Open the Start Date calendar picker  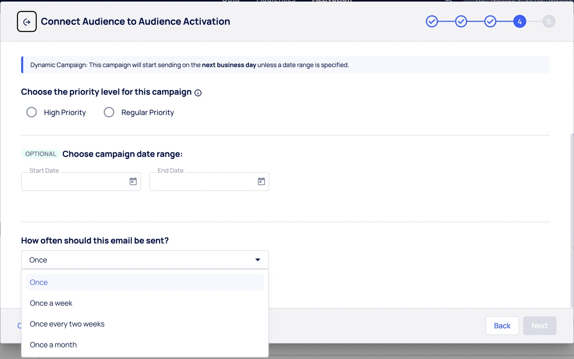pyautogui.click(x=133, y=181)
